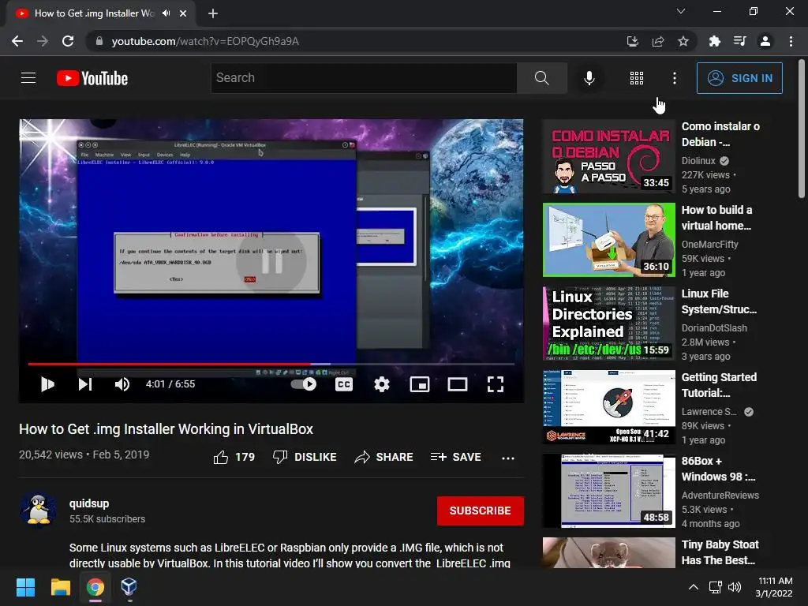The height and width of the screenshot is (606, 808).
Task: Enable miniplayer mode
Action: click(x=420, y=384)
